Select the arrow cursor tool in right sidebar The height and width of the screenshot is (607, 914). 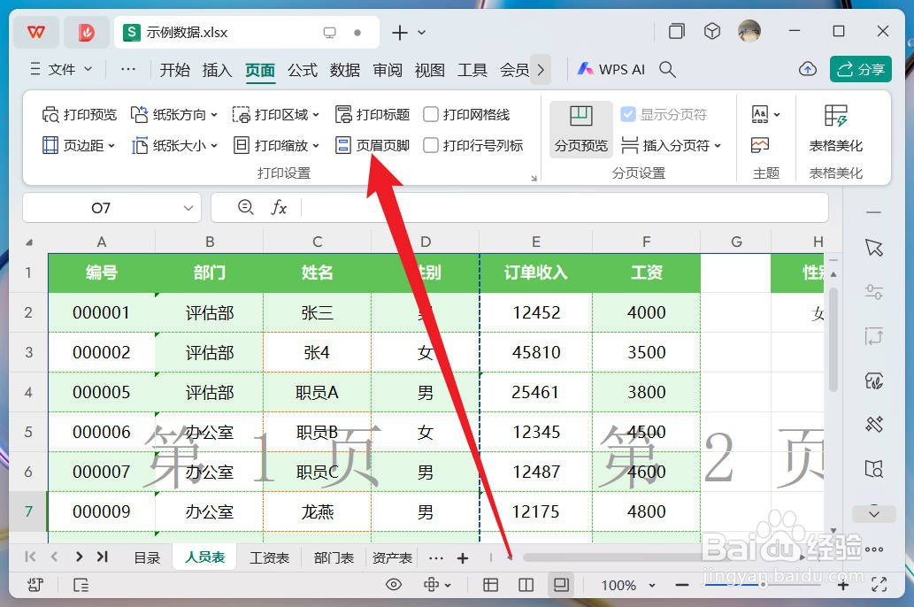[x=873, y=248]
